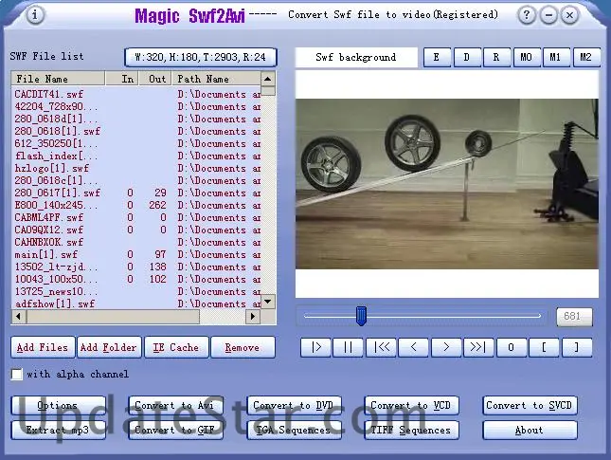Select 280_0617[1].swf row

coord(136,193)
